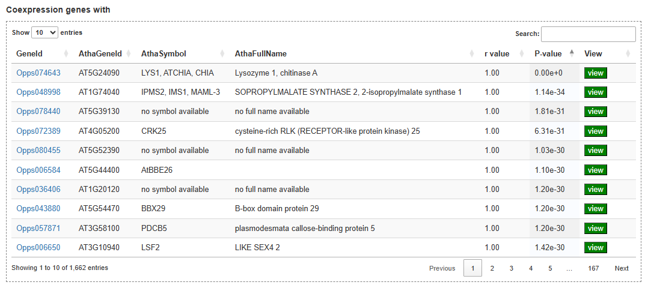Go to page 2 of results

tap(492, 268)
